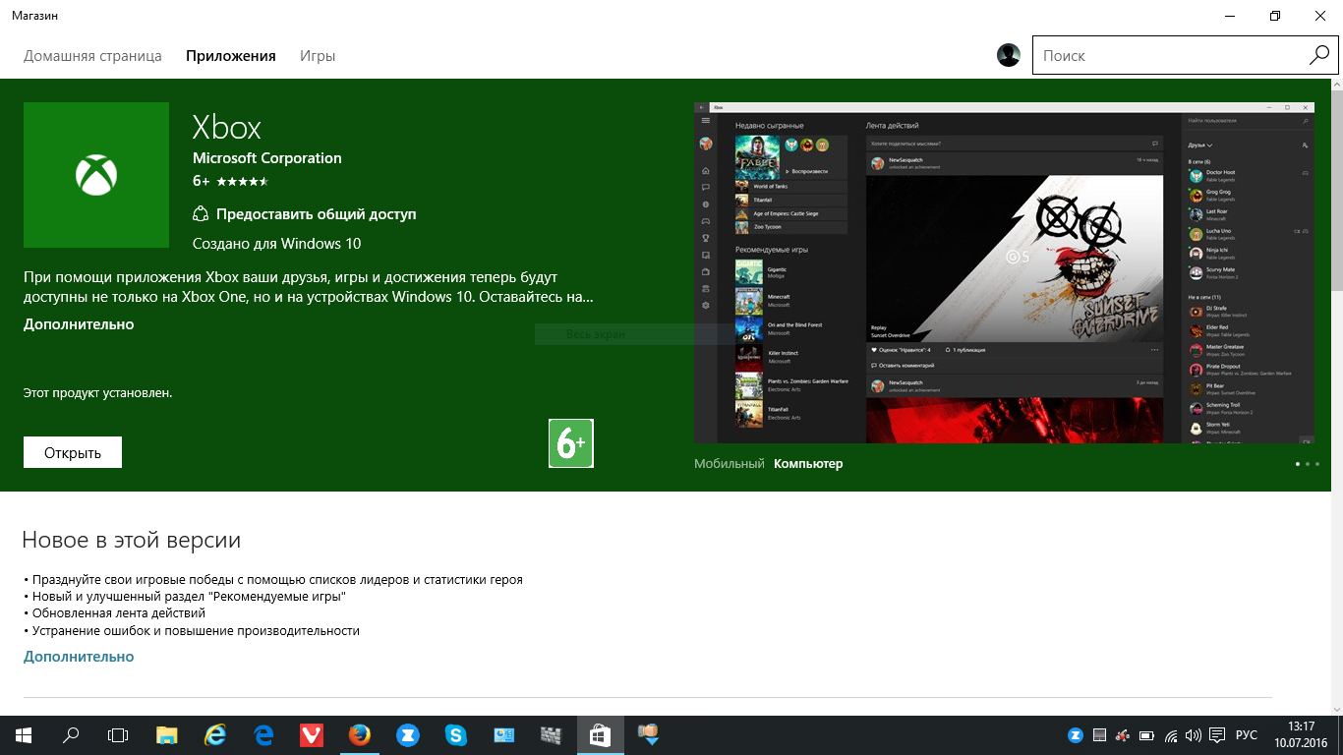Switch to Мобильный screenshots view
Viewport: 1343px width, 755px height.
coord(729,464)
